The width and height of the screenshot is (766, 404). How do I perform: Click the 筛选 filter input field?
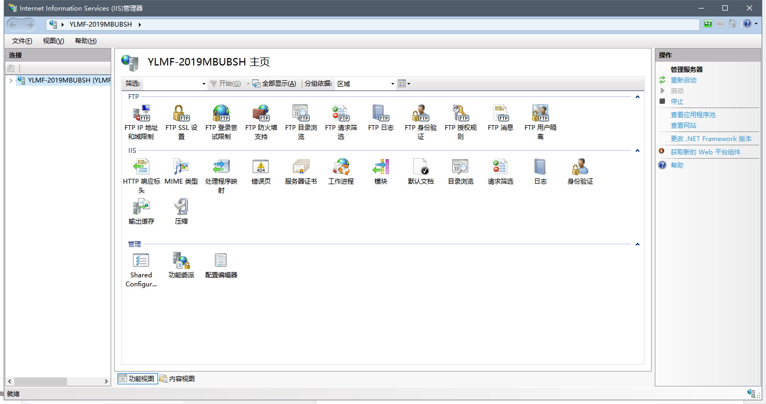click(x=171, y=84)
